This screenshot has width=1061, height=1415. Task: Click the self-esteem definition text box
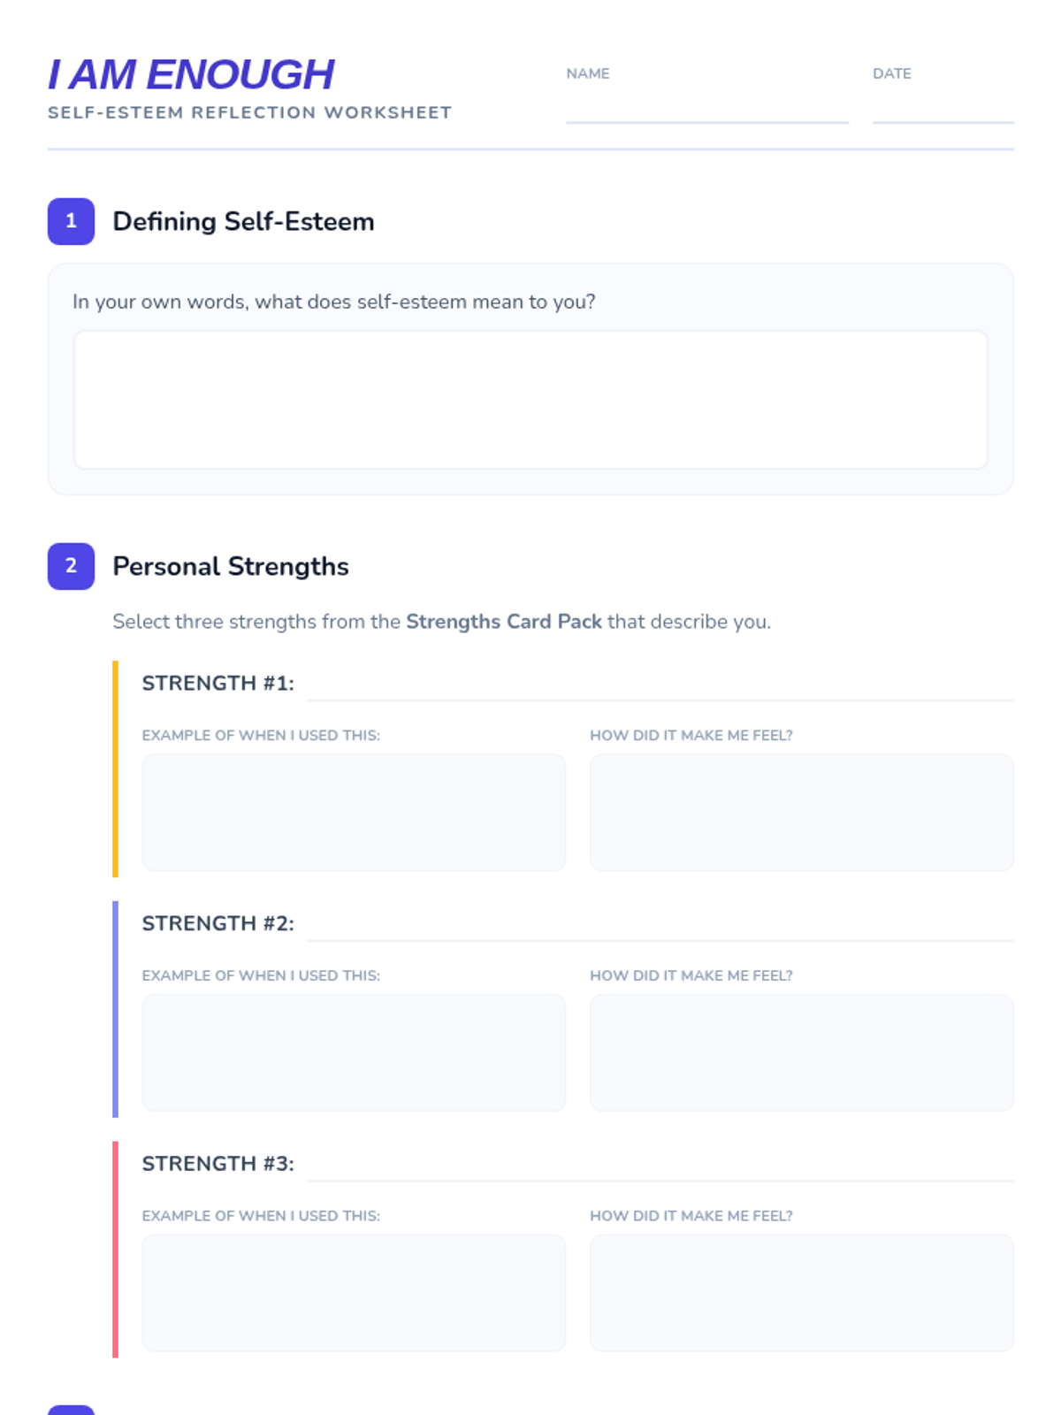click(530, 400)
